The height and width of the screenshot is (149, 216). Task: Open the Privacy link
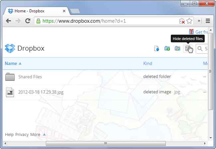tap(22, 134)
